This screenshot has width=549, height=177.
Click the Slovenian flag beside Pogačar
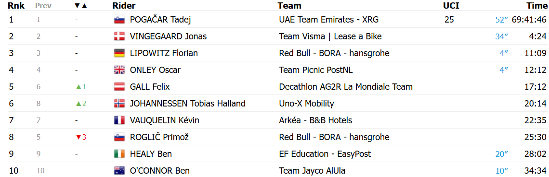(x=119, y=20)
